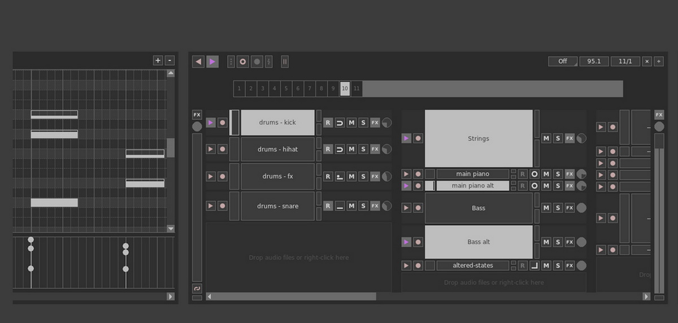
Task: Solo the drums - fx channel
Action: point(363,176)
